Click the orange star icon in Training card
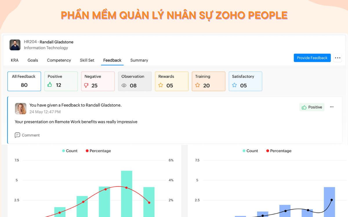The image size is (348, 217). pos(197,85)
